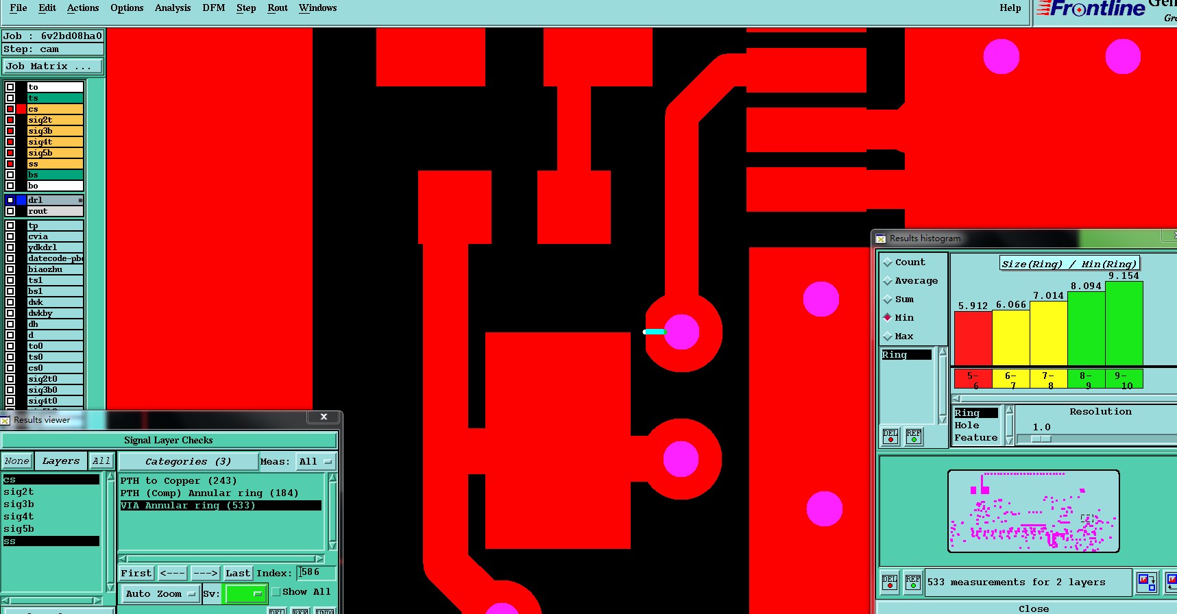Click up arrow of Ring/Hole/Feature list scrollbar
Viewport: 1177px width, 614px height.
[1008, 410]
